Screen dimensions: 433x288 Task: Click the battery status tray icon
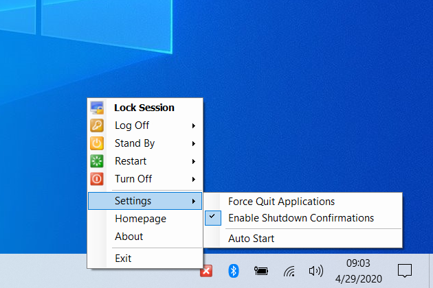[261, 271]
